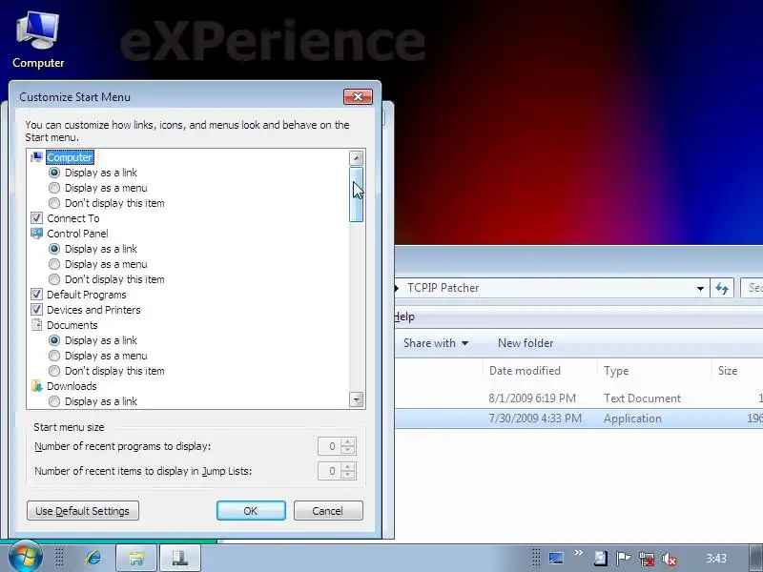Click the recent programs number field

coord(329,446)
